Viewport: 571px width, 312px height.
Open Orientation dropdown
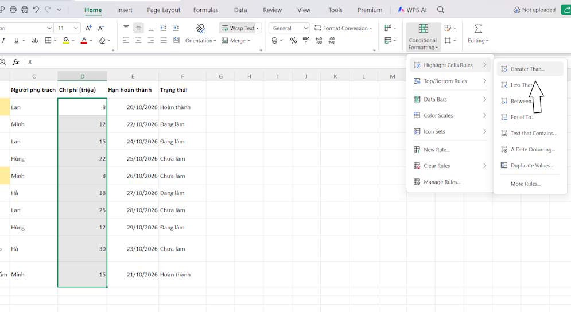click(200, 40)
